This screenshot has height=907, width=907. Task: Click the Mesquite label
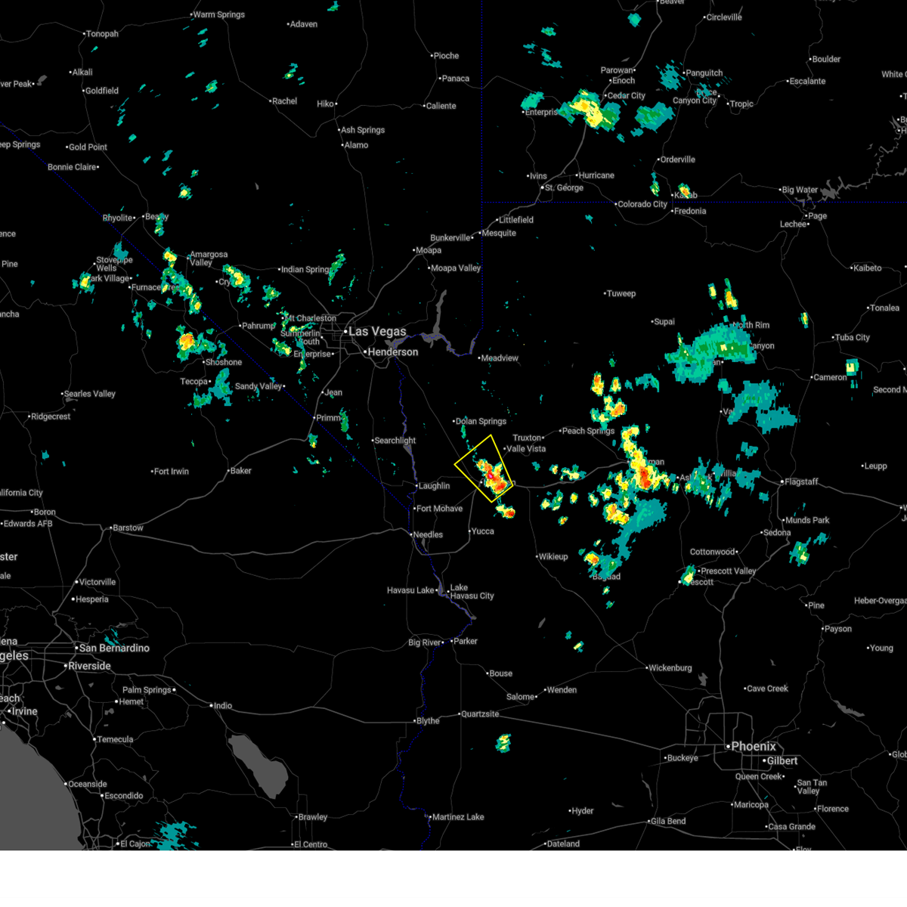[x=499, y=234]
